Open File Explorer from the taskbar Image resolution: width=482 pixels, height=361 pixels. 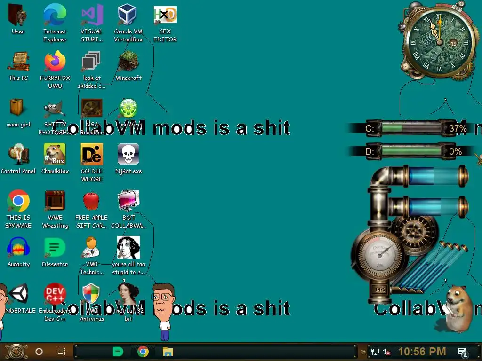click(168, 352)
